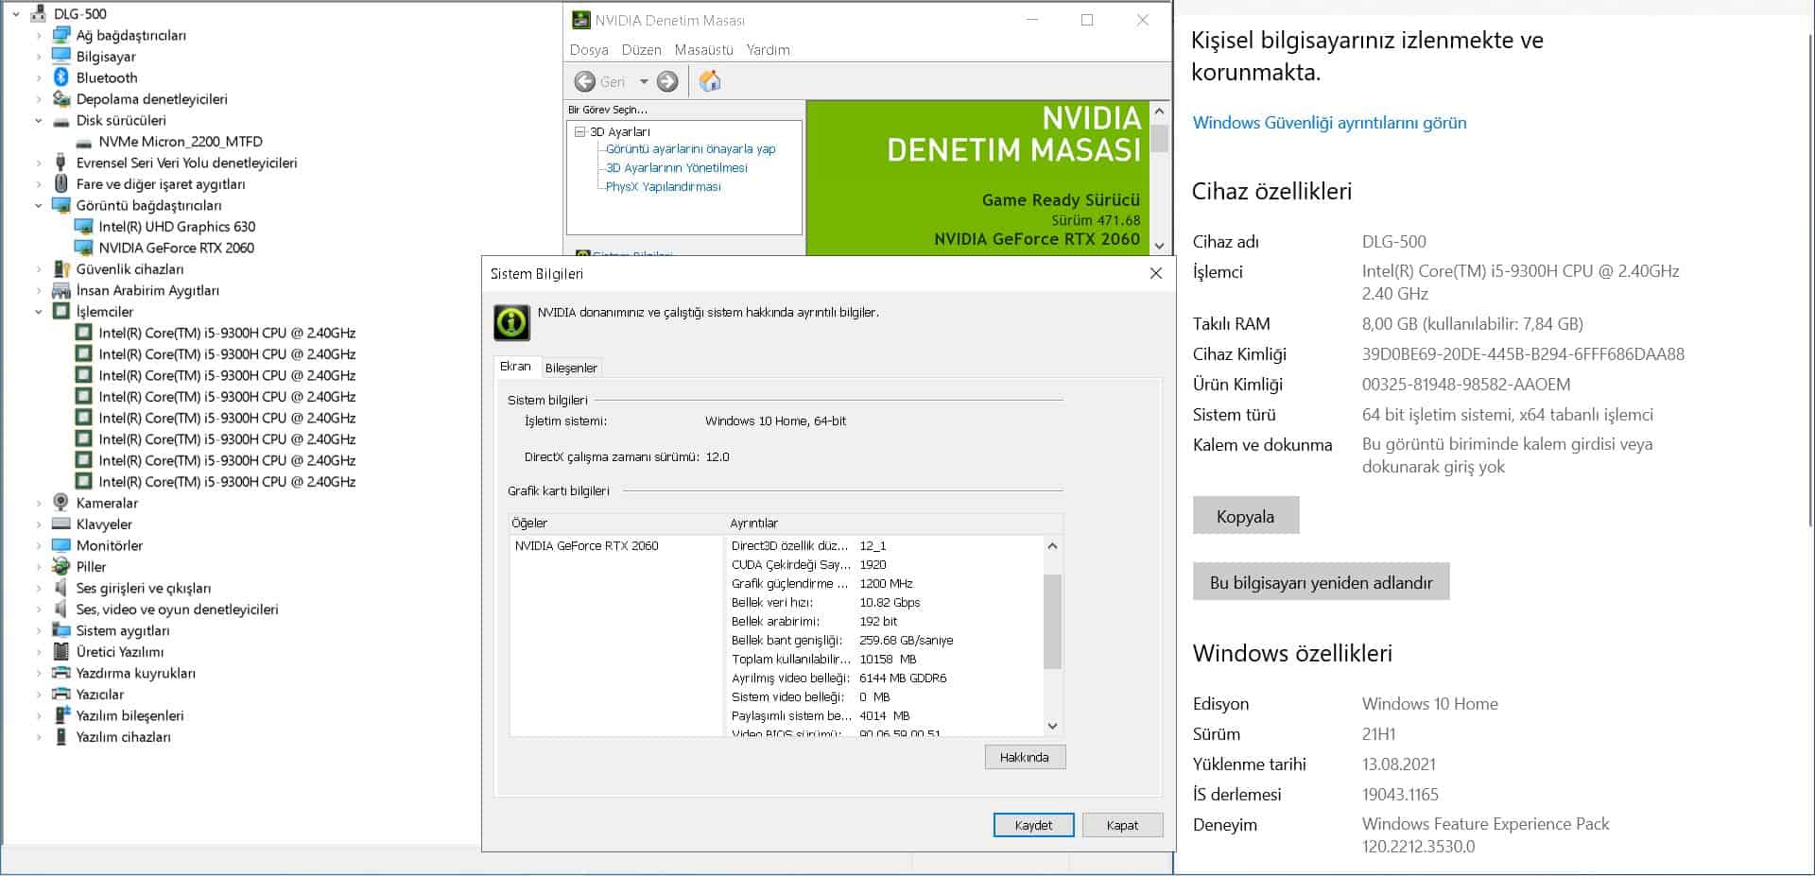Click the Monitörler monitor icon
The width and height of the screenshot is (1815, 876).
pos(61,545)
